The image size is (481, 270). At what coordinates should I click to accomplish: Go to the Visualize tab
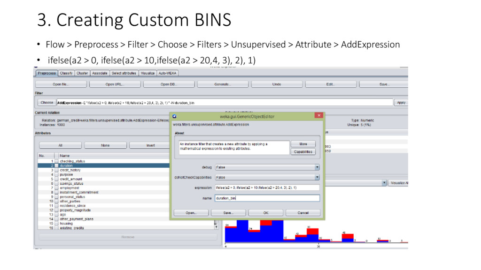pyautogui.click(x=147, y=73)
